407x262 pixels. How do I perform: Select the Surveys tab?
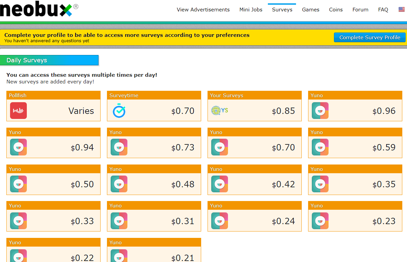coord(282,10)
